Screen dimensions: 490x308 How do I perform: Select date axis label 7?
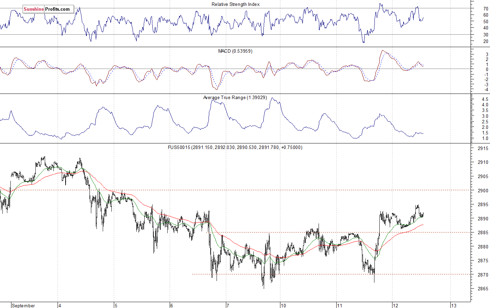[228, 306]
